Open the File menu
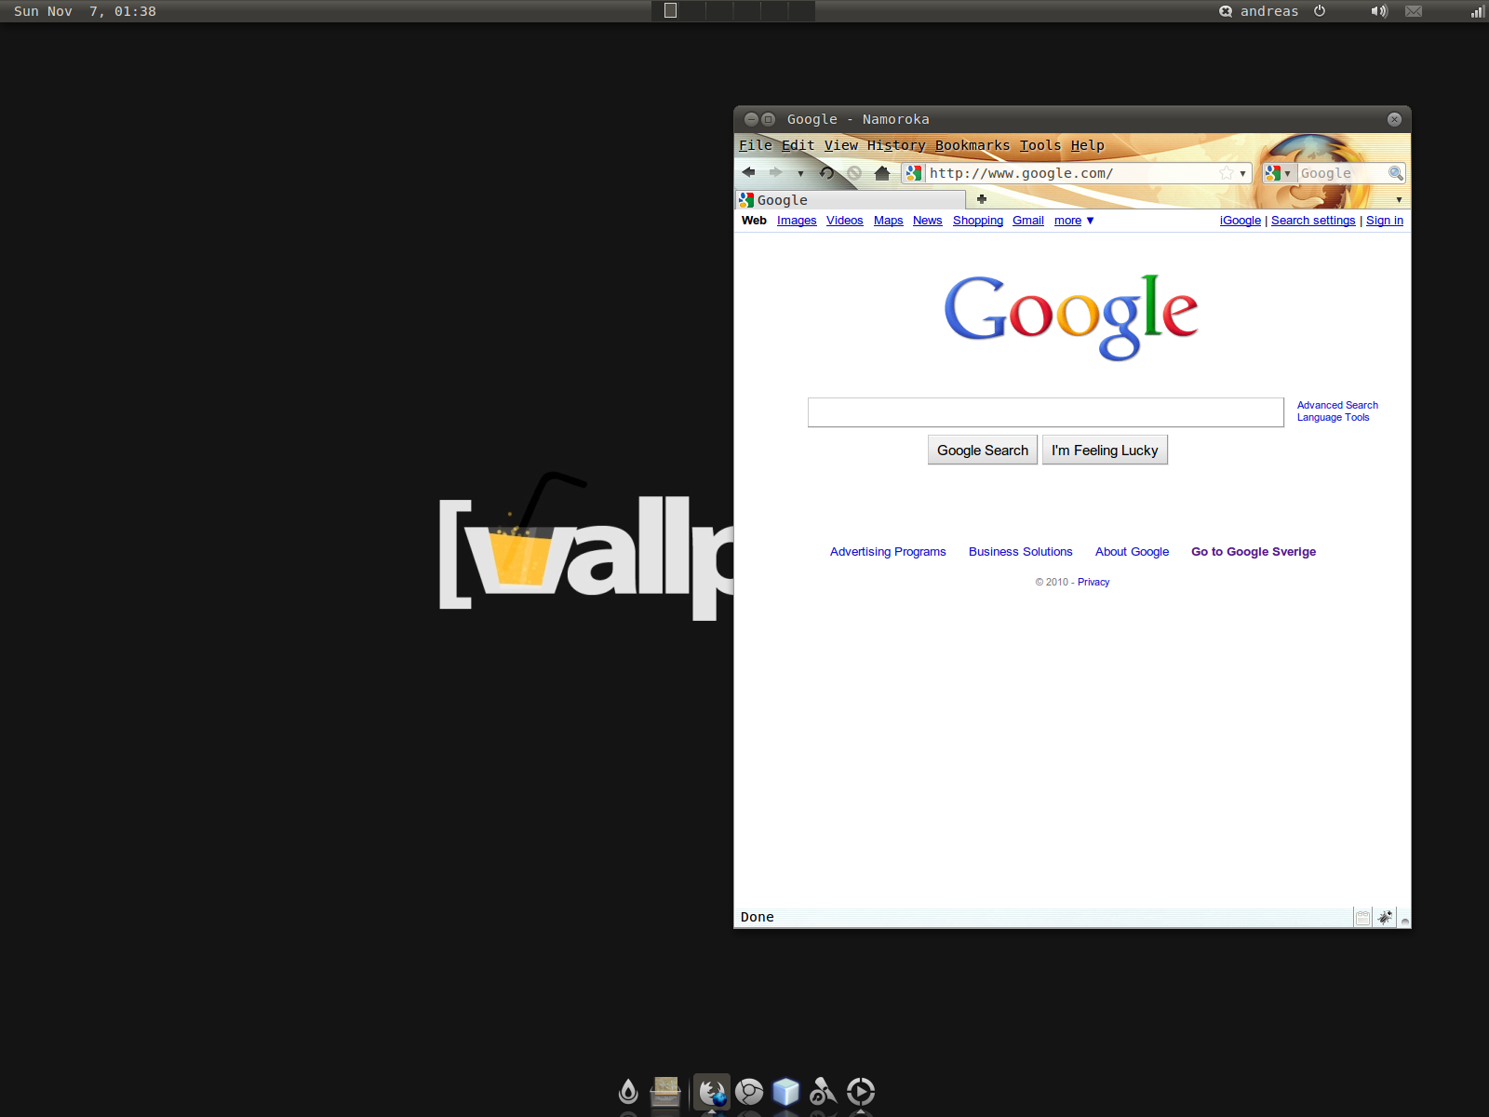 pos(756,145)
